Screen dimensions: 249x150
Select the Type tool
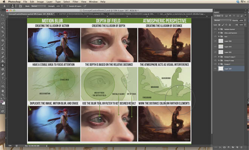click(x=3, y=78)
